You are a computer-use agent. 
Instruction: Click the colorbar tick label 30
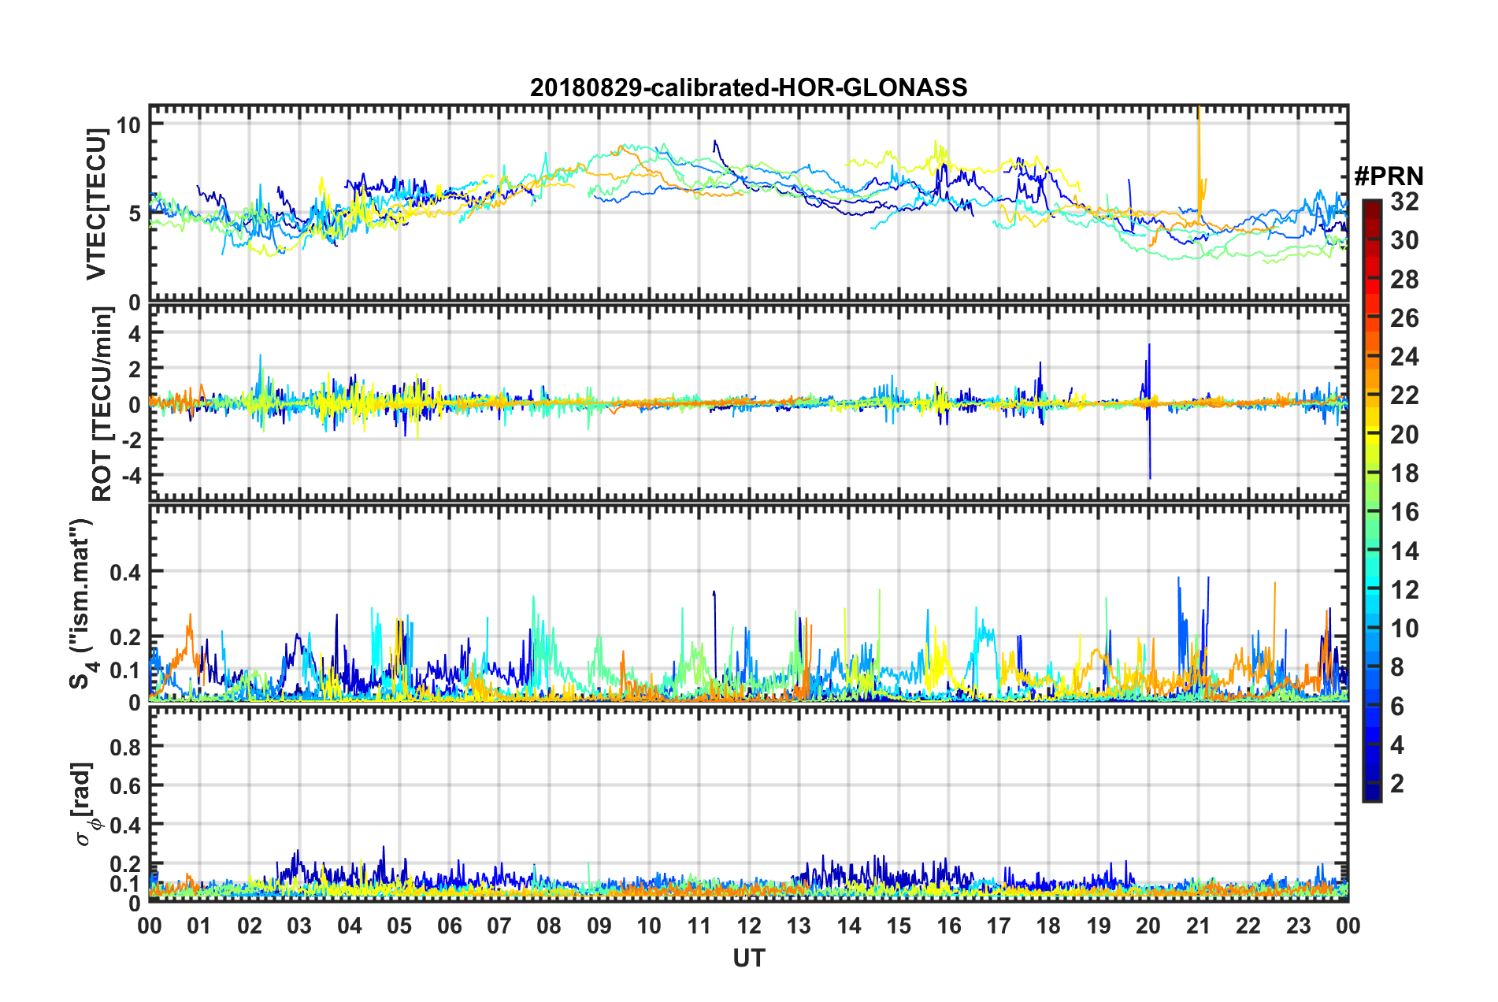click(1404, 240)
